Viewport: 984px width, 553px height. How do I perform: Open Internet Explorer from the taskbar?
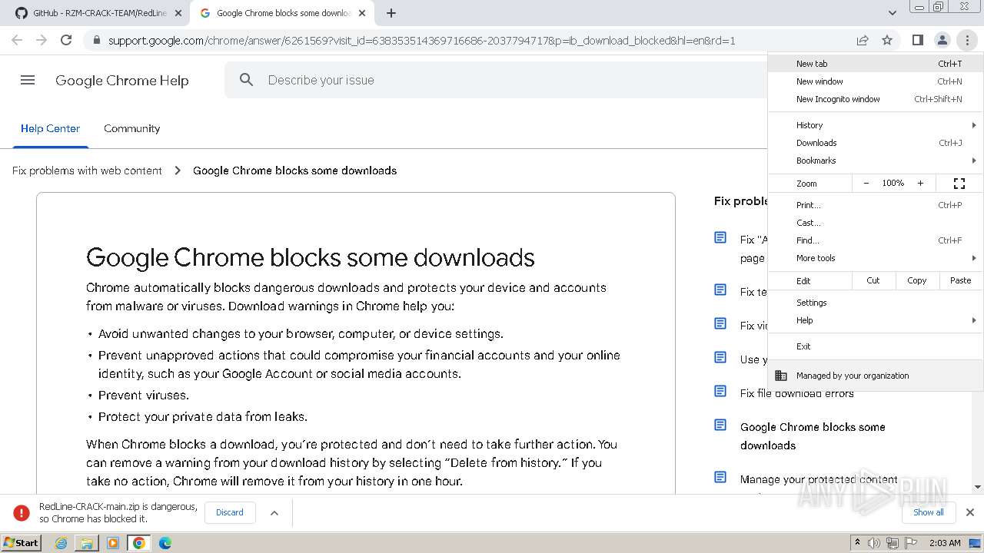[x=61, y=543]
